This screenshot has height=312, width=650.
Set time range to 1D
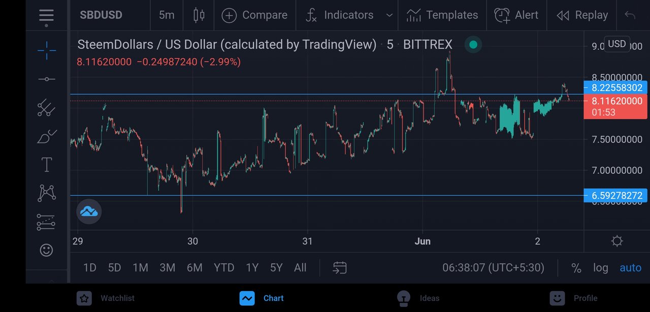(90, 267)
